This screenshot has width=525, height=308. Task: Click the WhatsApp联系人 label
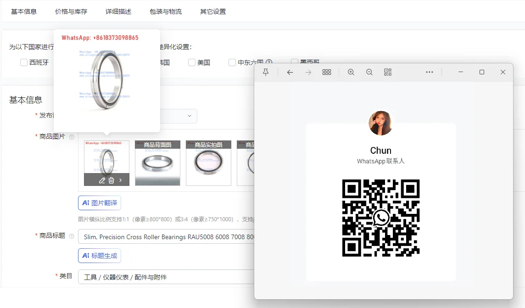tap(381, 161)
